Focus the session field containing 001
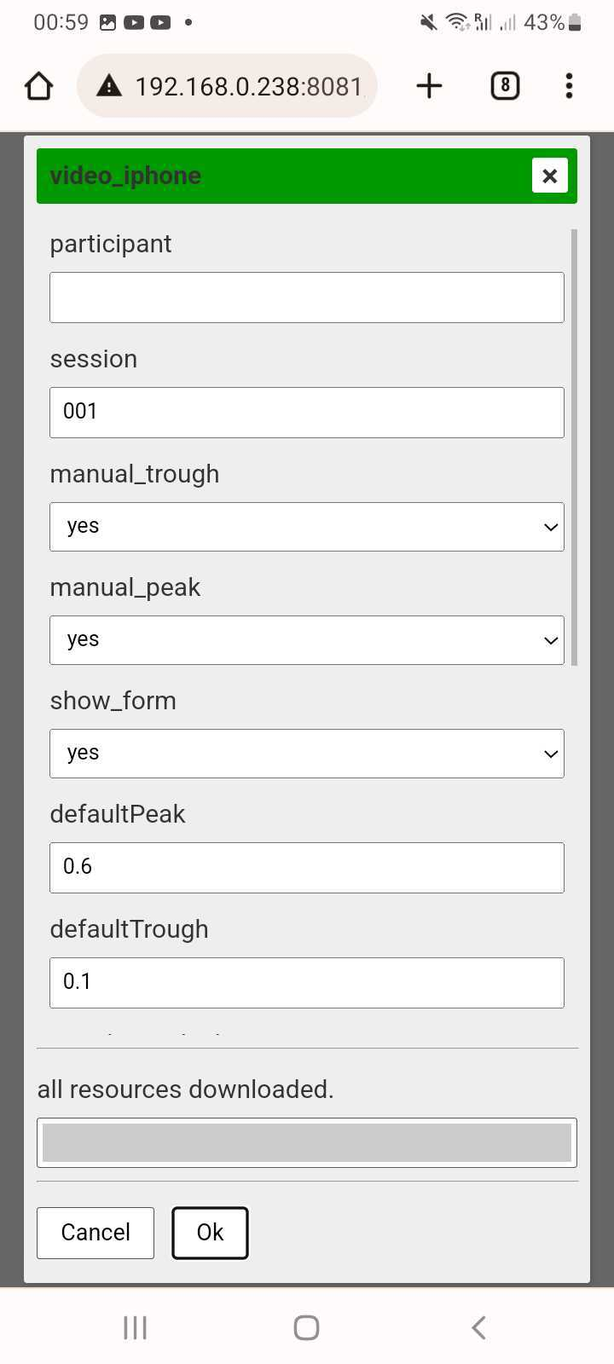614x1364 pixels. coord(307,413)
